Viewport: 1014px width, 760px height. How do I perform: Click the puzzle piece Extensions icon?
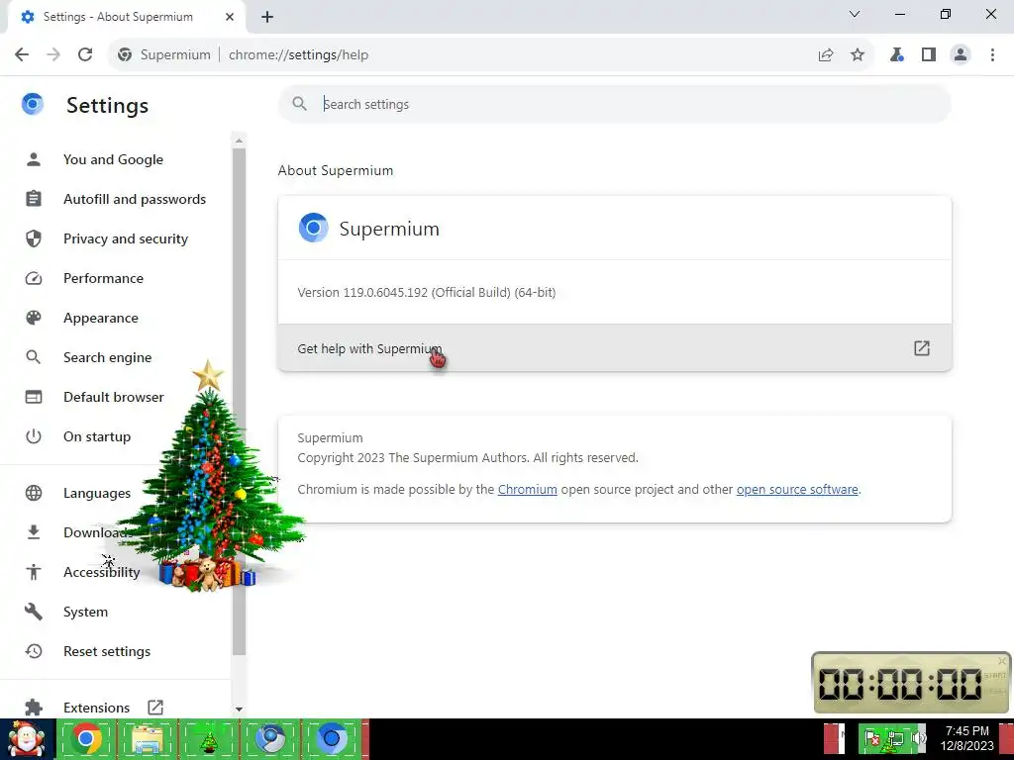[x=34, y=708]
